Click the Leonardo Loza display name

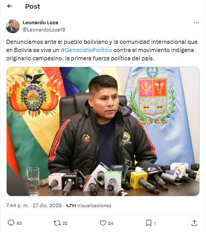coord(41,23)
